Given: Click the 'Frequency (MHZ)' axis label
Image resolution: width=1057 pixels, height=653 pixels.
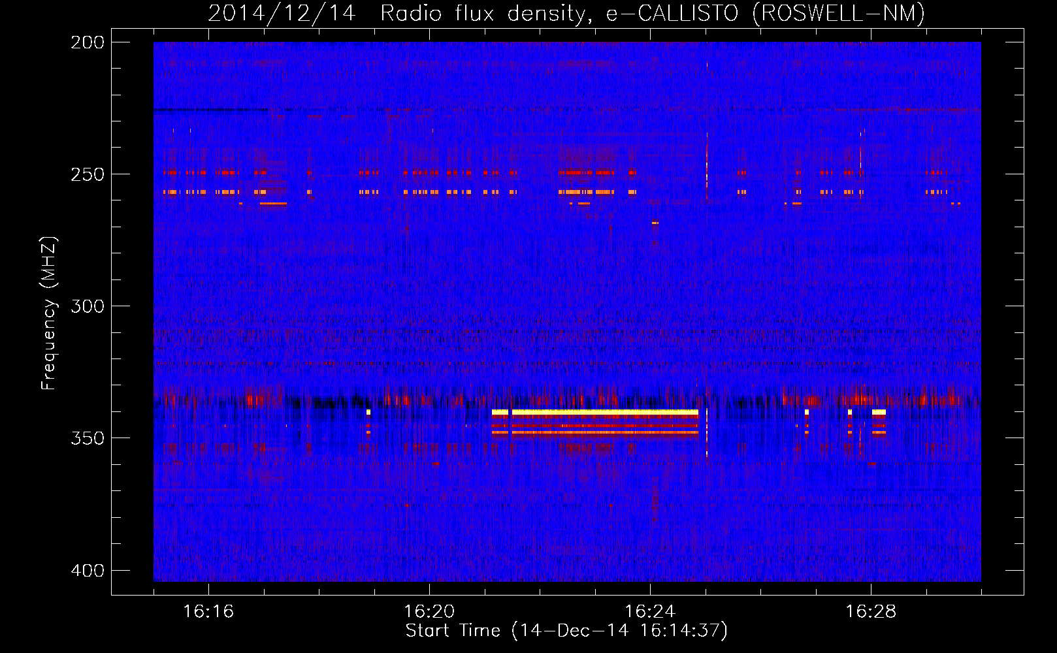Looking at the screenshot, I should (x=49, y=313).
